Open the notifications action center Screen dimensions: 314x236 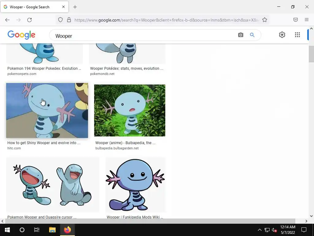pyautogui.click(x=304, y=230)
